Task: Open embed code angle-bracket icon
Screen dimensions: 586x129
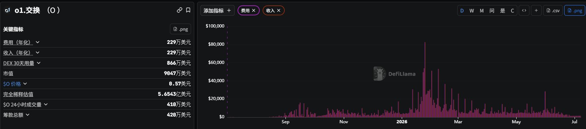Action: (524, 10)
